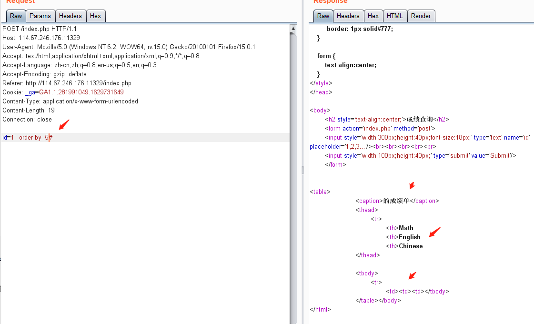The height and width of the screenshot is (324, 534).
Task: Click the Referer header line
Action: 67,83
